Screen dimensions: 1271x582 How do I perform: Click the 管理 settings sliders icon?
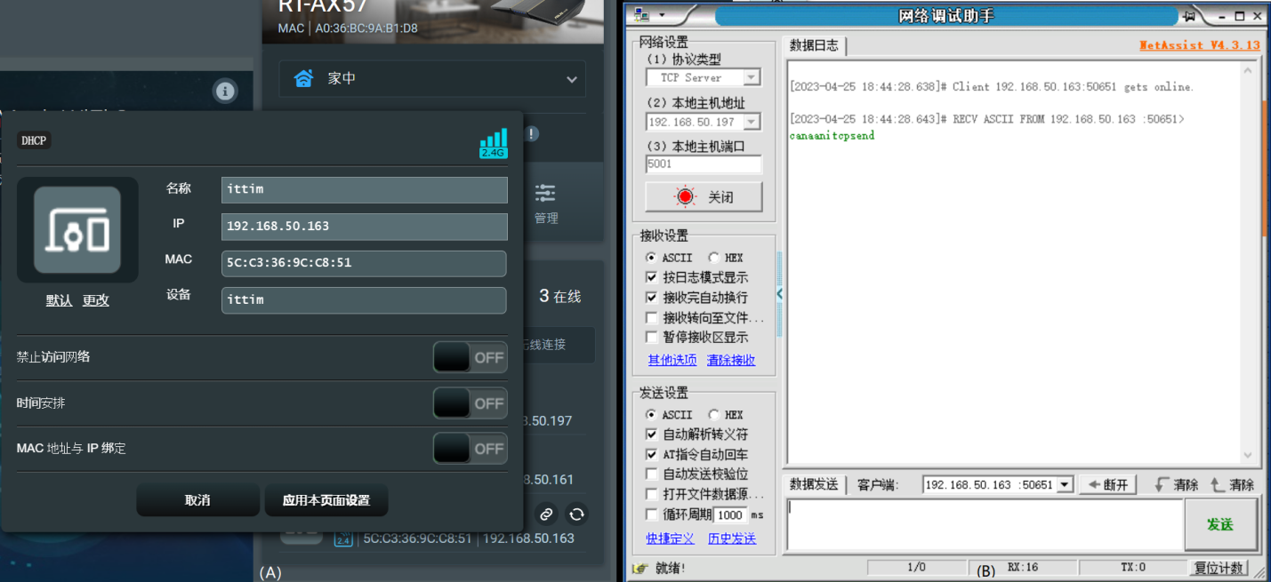pos(545,194)
